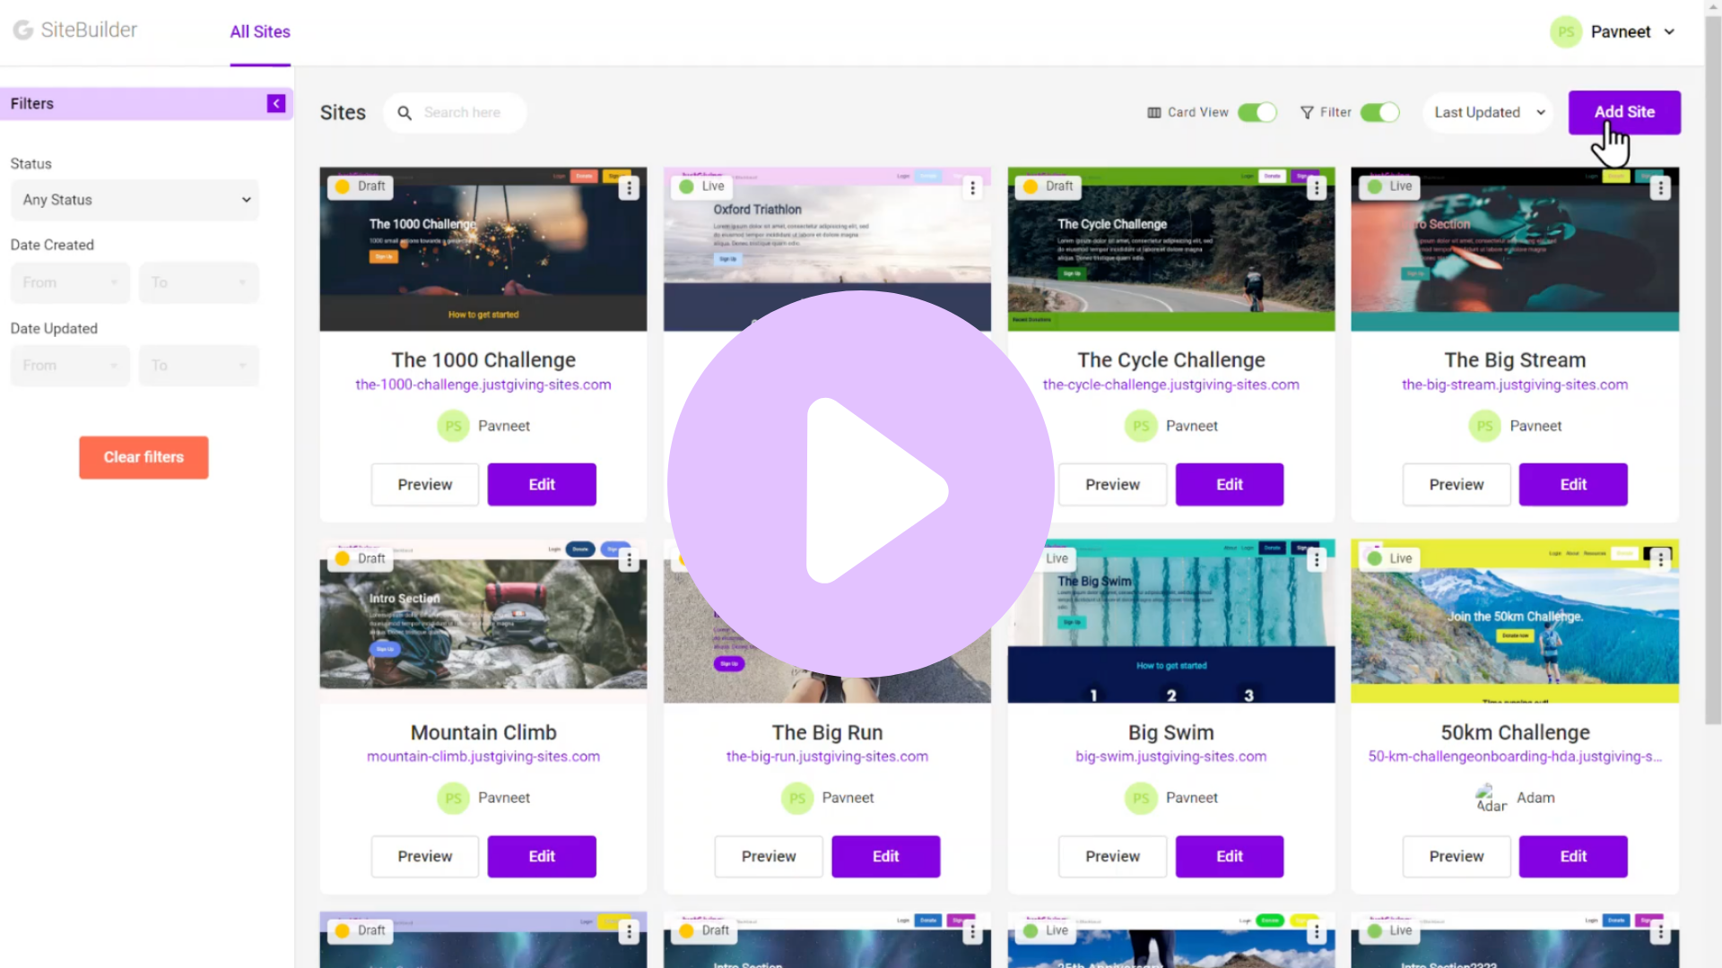
Task: Click the large play video button
Action: pos(861,484)
